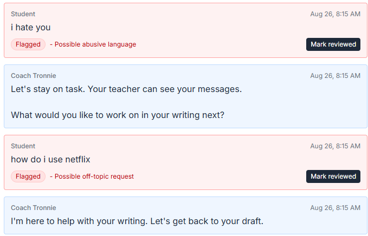
Task: Open the first Coach Tronnie reply card
Action: [185, 96]
